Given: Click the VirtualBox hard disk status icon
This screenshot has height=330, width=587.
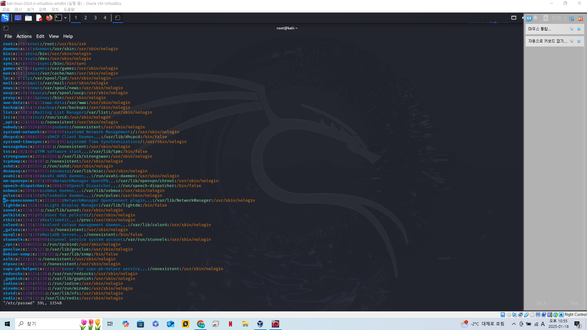Looking at the screenshot, I should click(503, 314).
